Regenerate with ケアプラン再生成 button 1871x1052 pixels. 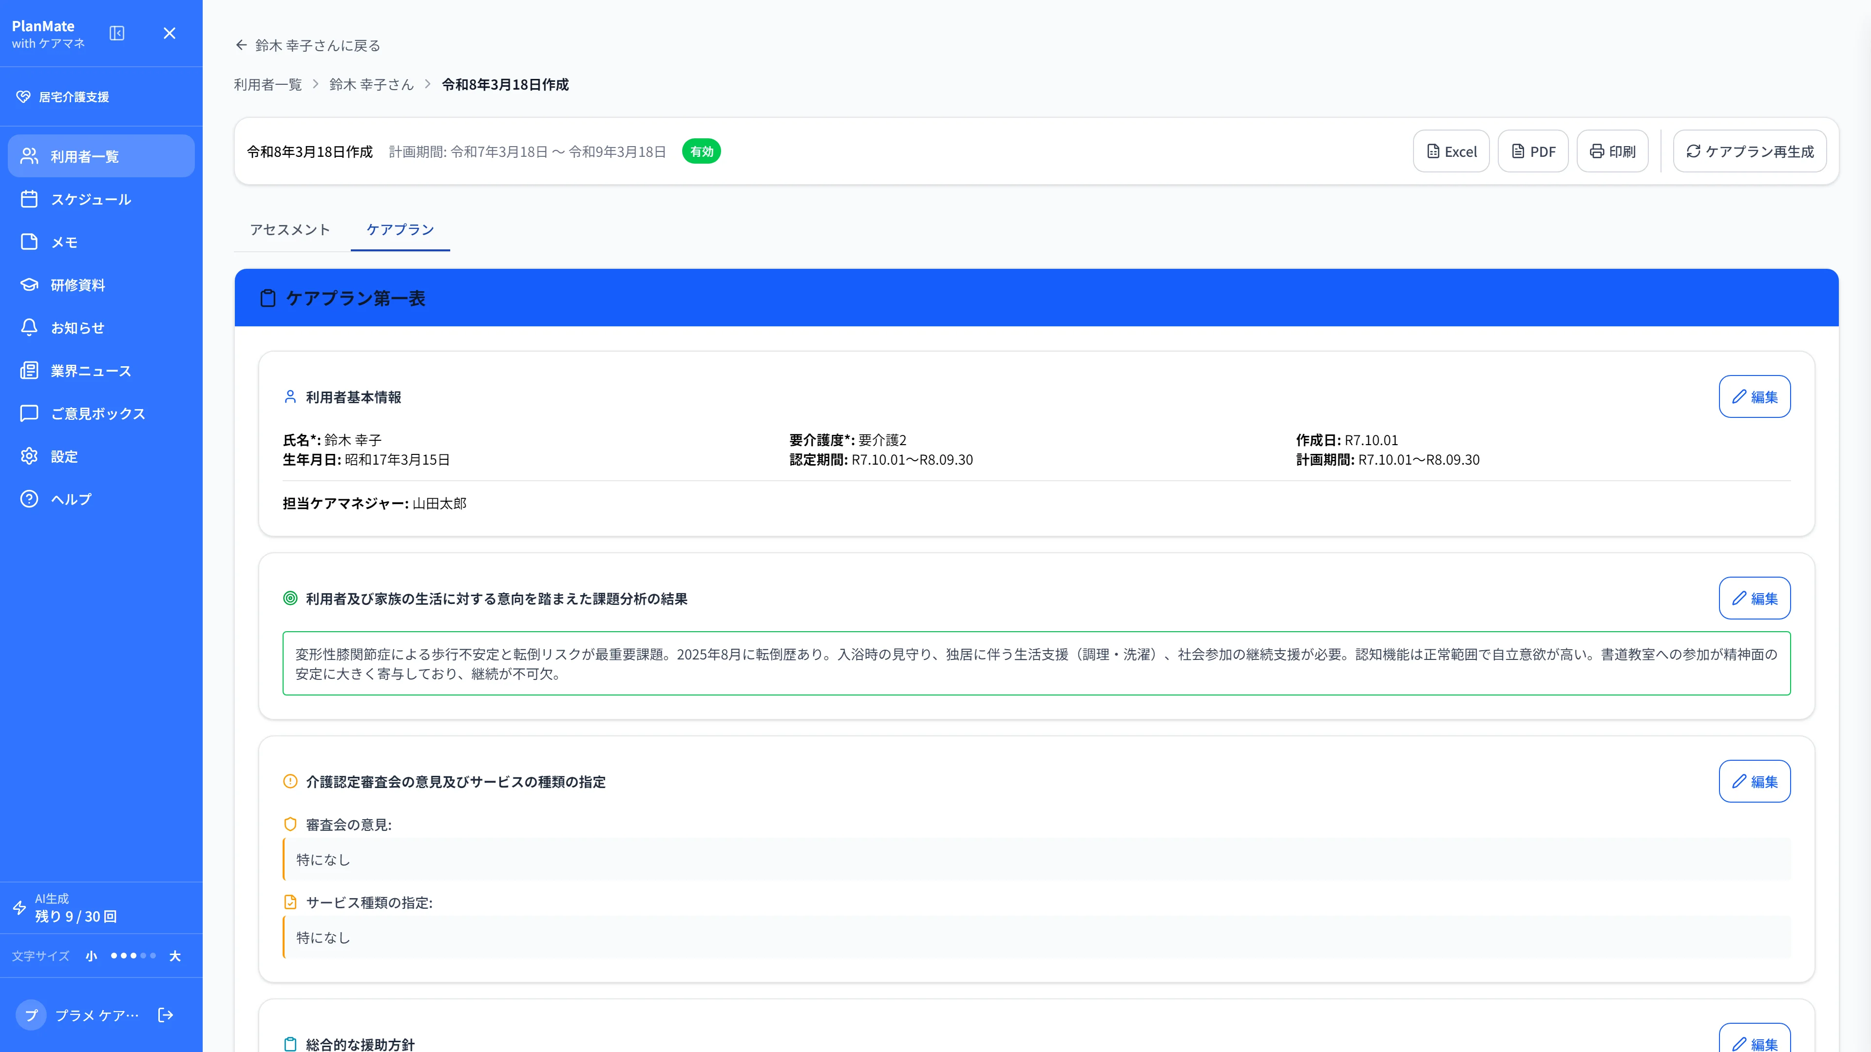point(1751,151)
